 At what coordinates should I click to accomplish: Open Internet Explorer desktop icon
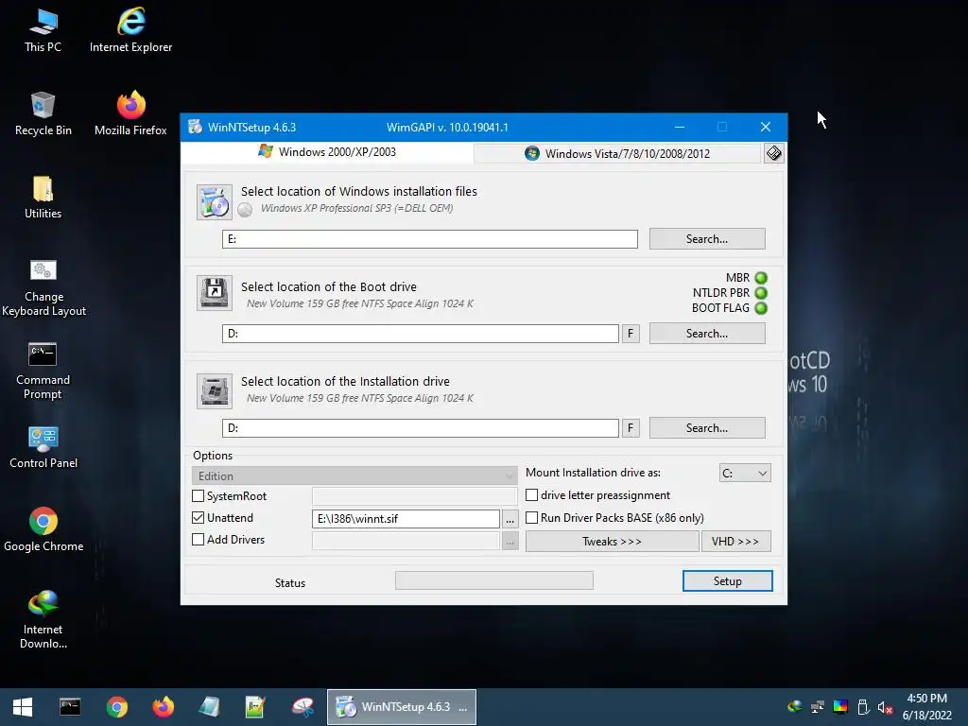[x=130, y=31]
